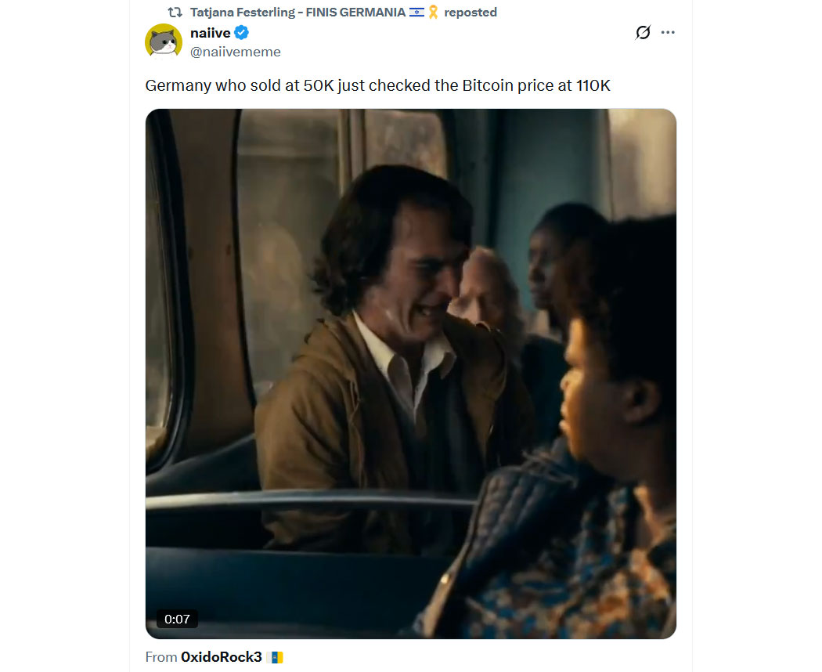Image resolution: width=822 pixels, height=672 pixels.
Task: Click the 'From' label below video
Action: 161,657
